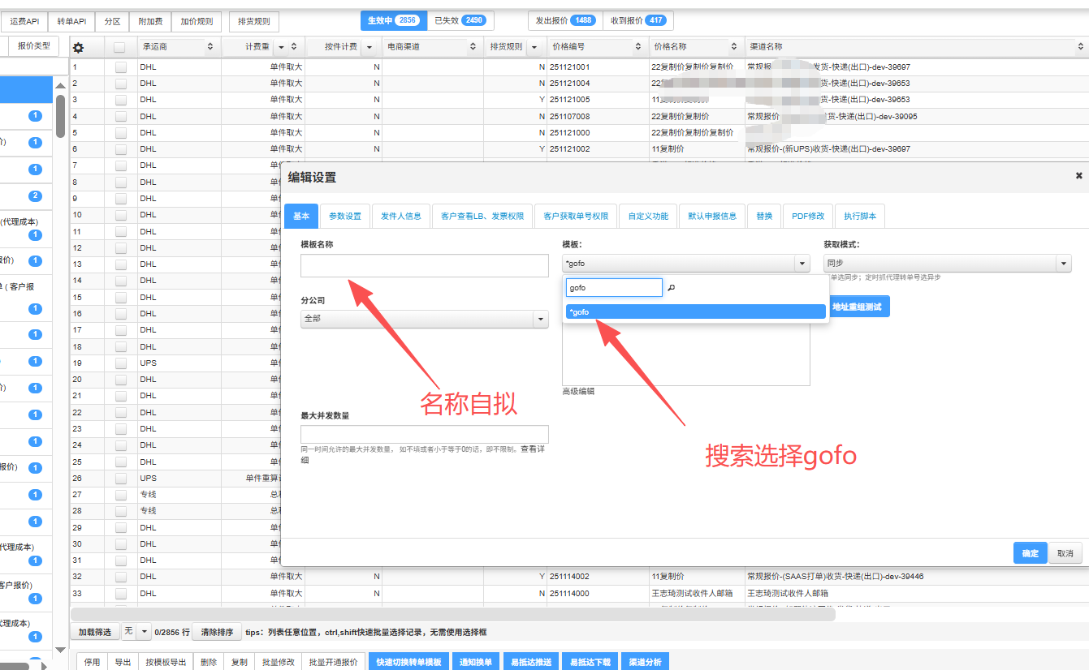The width and height of the screenshot is (1089, 670).
Task: Click the 渠道分析 button
Action: pos(646,662)
